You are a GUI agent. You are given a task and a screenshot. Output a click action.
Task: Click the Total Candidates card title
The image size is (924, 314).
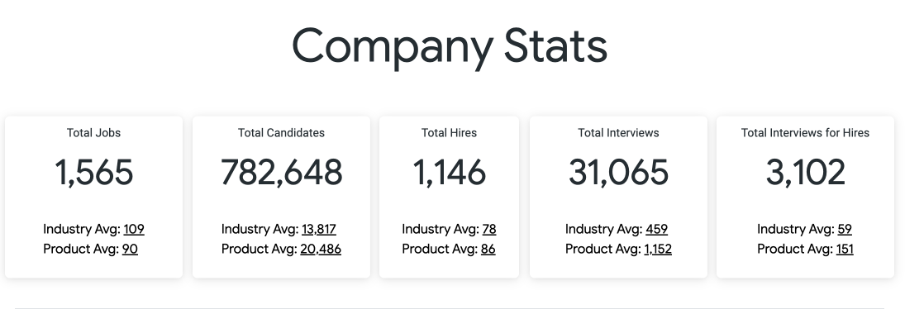point(281,133)
